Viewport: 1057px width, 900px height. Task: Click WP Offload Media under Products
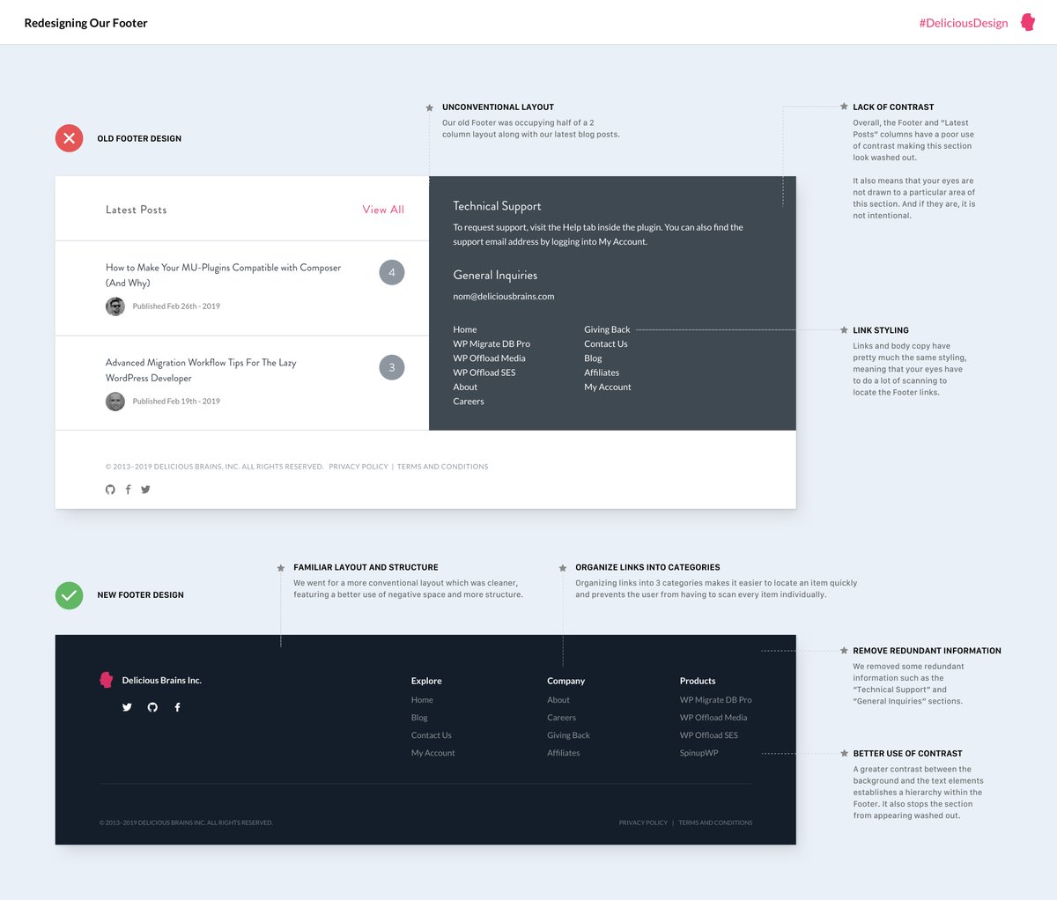pyautogui.click(x=713, y=718)
